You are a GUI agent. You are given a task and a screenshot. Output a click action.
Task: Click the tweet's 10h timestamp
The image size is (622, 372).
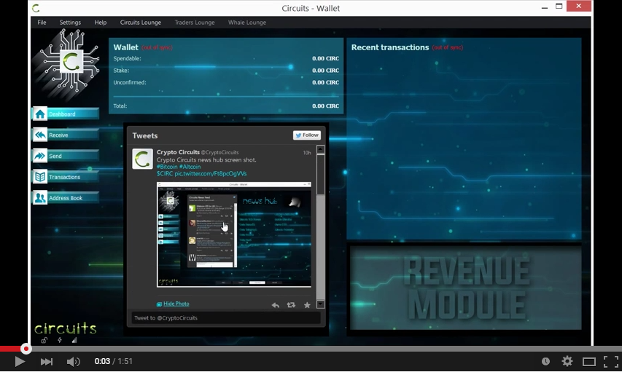tap(307, 153)
